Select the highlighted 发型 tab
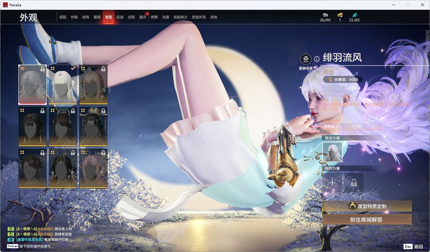The image size is (430, 252). coord(109,17)
